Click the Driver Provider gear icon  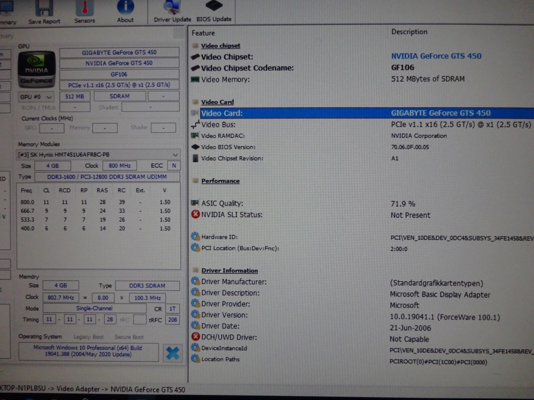pyautogui.click(x=195, y=303)
